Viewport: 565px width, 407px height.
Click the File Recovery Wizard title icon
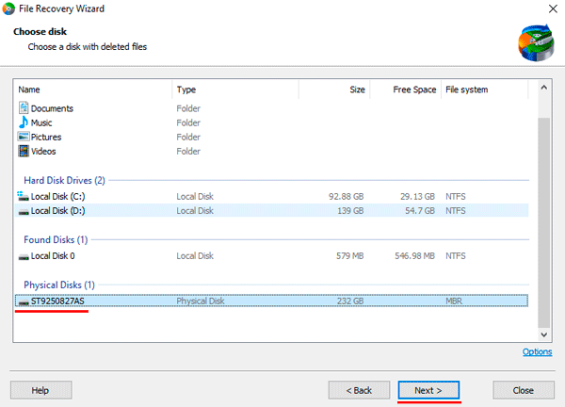tap(8, 8)
